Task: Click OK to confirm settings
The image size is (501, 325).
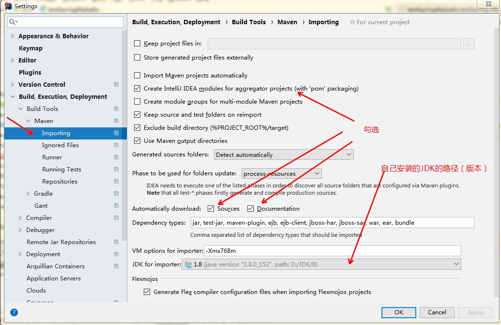Action: (399, 312)
